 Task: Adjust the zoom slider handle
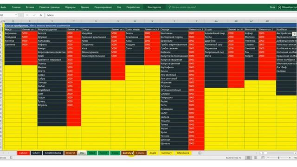tap(279, 158)
